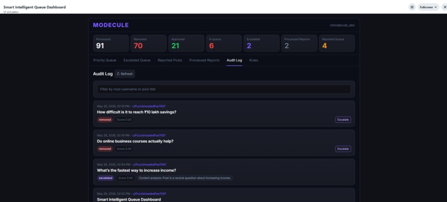Click "How difficult is it to reach ₹10 lakh savings?"
This screenshot has height=202, width=447.
coord(136,112)
